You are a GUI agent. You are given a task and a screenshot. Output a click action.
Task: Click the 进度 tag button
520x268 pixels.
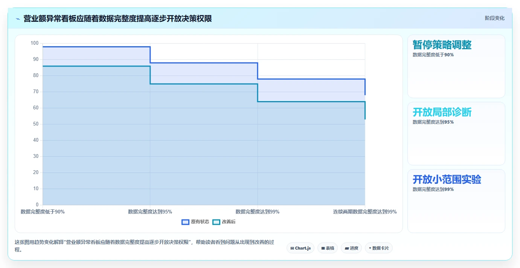(351, 248)
